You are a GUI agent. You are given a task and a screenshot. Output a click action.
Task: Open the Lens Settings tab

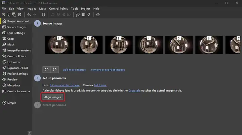tap(13, 33)
